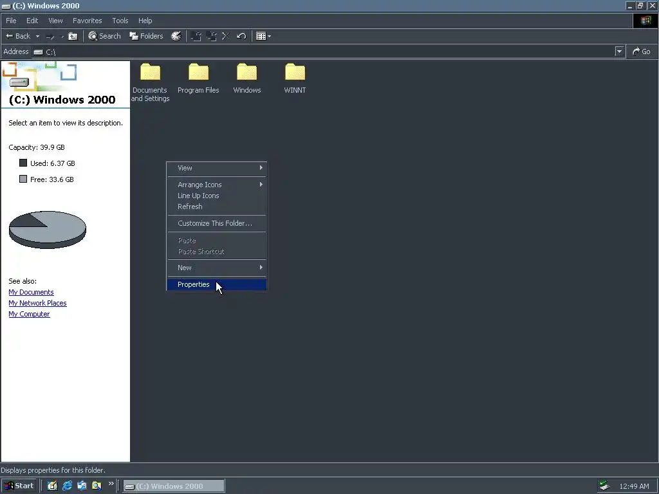Expand the Address bar dropdown arrow
Image resolution: width=659 pixels, height=494 pixels.
(619, 51)
